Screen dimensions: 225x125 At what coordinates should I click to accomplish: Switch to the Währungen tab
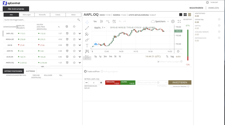tap(27, 15)
